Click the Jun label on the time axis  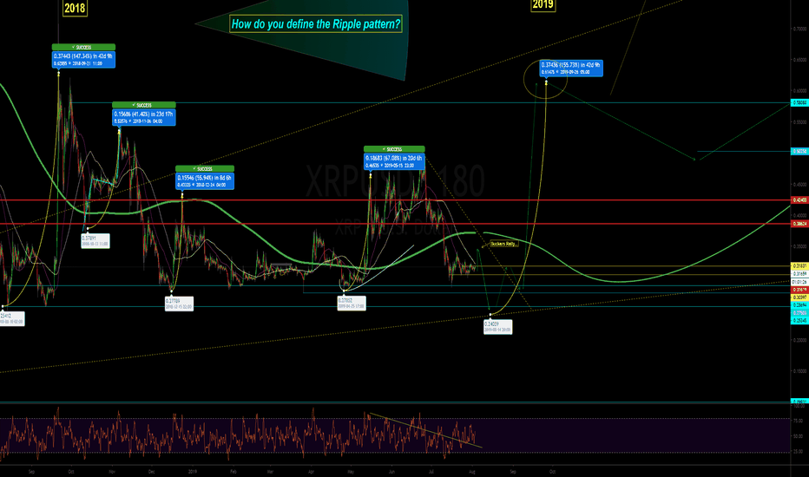pos(391,471)
